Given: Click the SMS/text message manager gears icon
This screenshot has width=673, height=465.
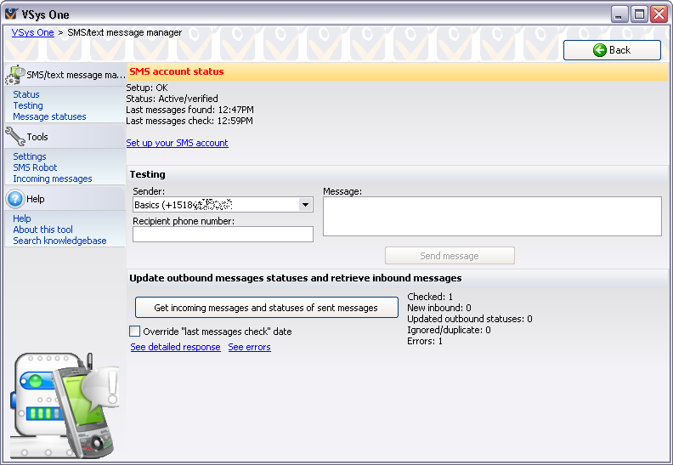Looking at the screenshot, I should click(x=15, y=75).
